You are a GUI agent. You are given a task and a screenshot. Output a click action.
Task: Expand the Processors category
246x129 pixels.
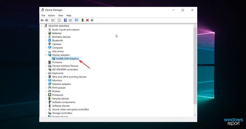pyautogui.click(x=46, y=95)
